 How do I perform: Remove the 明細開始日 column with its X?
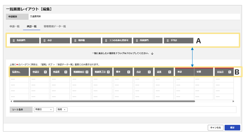coord(87,72)
